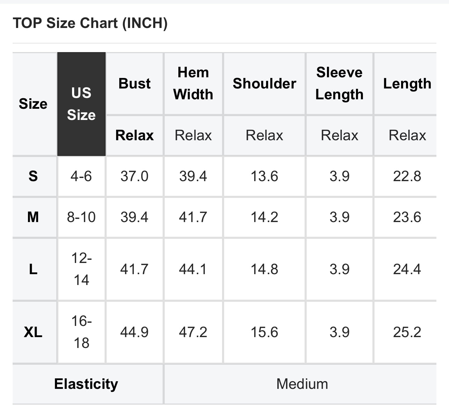449x406 pixels.
Task: Click the 8-10 US size cell
Action: pos(81,217)
